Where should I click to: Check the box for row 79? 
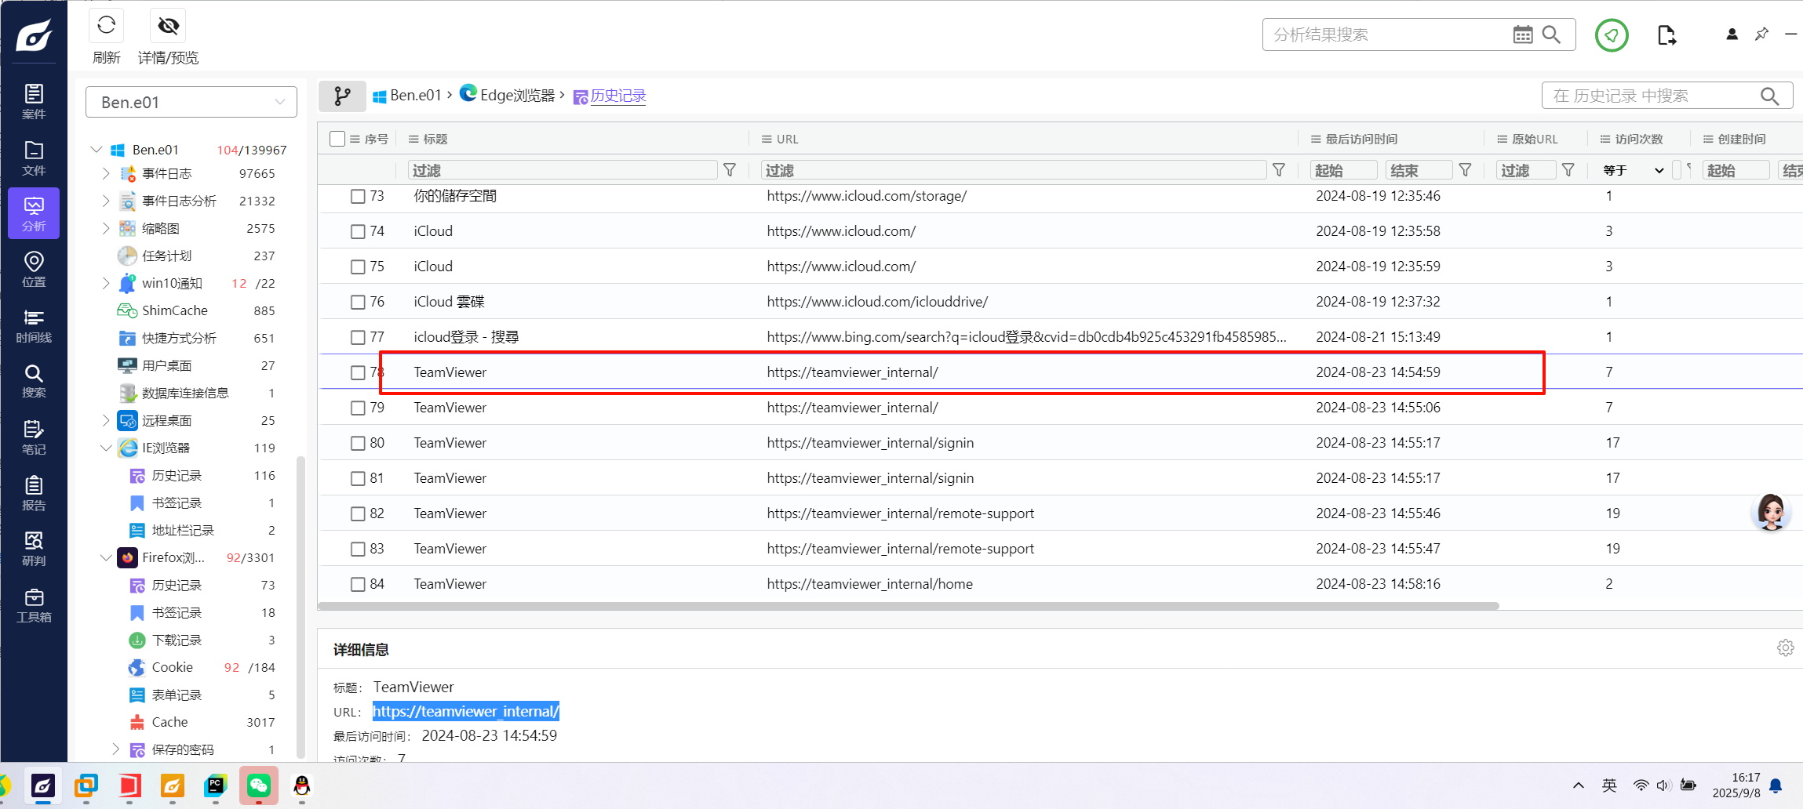tap(358, 408)
